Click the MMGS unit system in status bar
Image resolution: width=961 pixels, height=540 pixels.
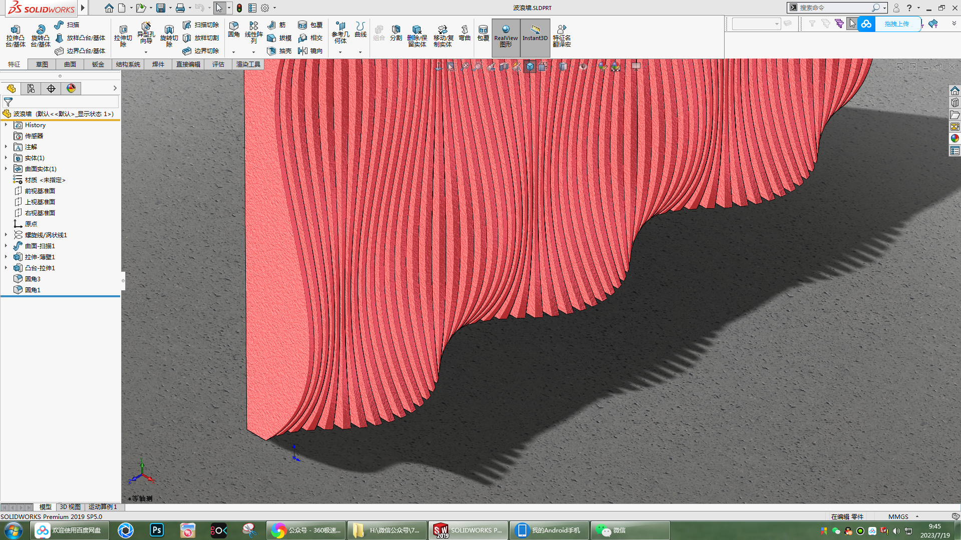(898, 516)
